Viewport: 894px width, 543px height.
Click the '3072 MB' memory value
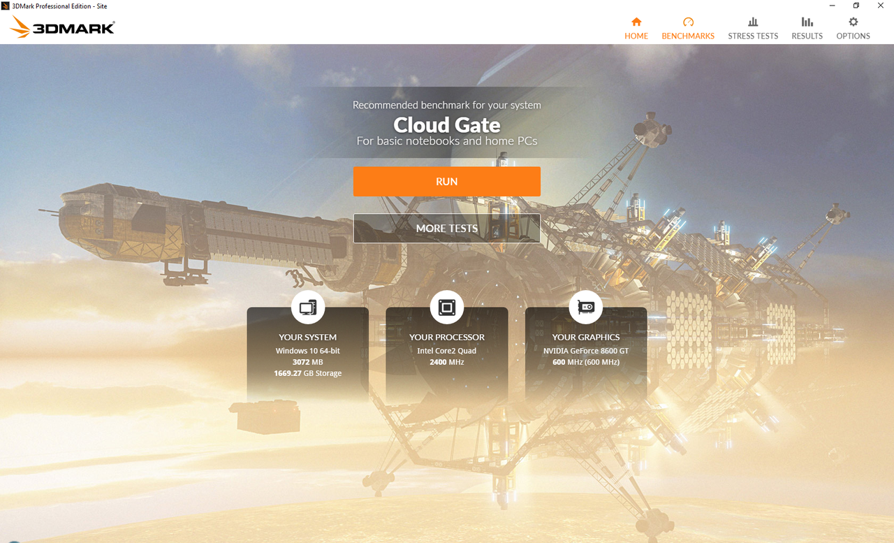click(x=308, y=362)
